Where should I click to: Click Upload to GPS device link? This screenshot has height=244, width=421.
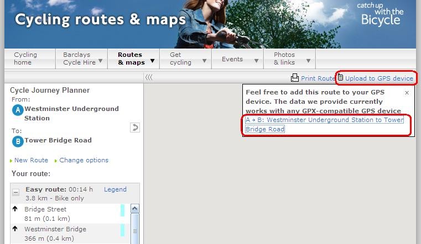point(379,78)
